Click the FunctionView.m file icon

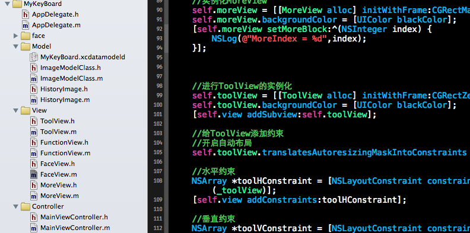click(x=34, y=154)
